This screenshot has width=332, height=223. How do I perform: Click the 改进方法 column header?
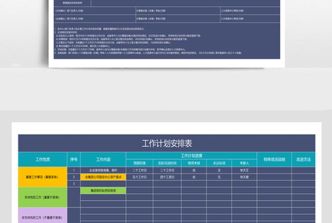[x=304, y=159]
